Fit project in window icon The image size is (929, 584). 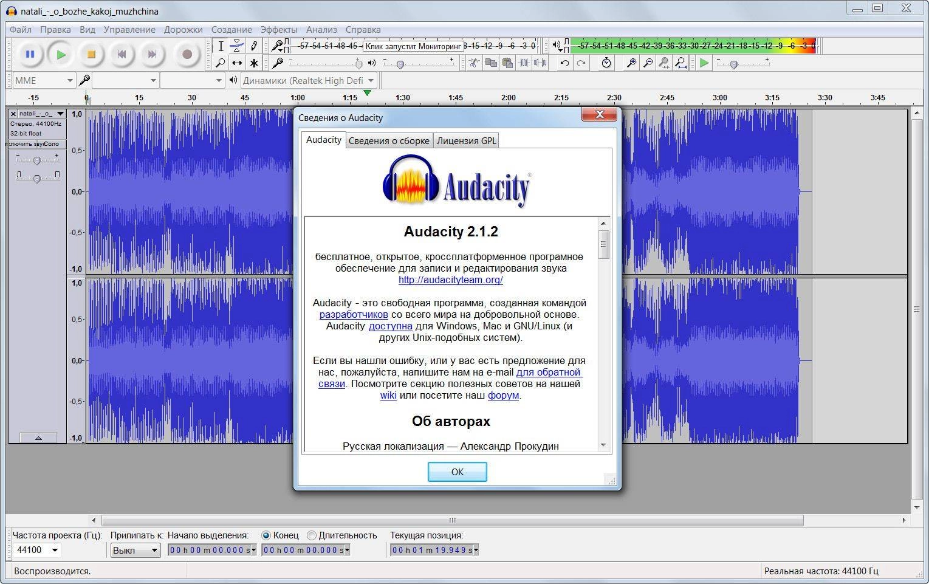tap(680, 63)
